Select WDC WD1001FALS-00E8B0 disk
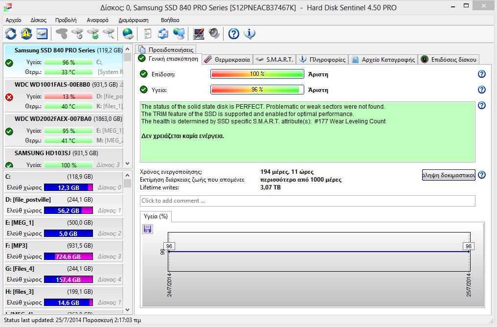 coord(64,95)
